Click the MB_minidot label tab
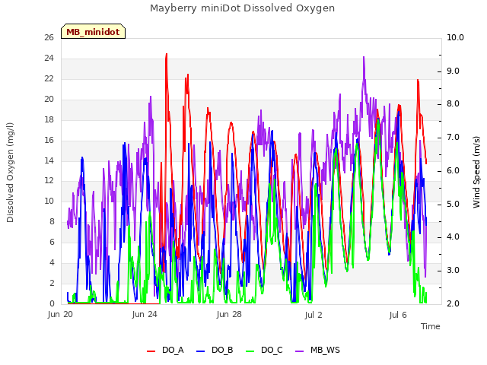Viewport: 487px width, 365px height. pyautogui.click(x=93, y=31)
